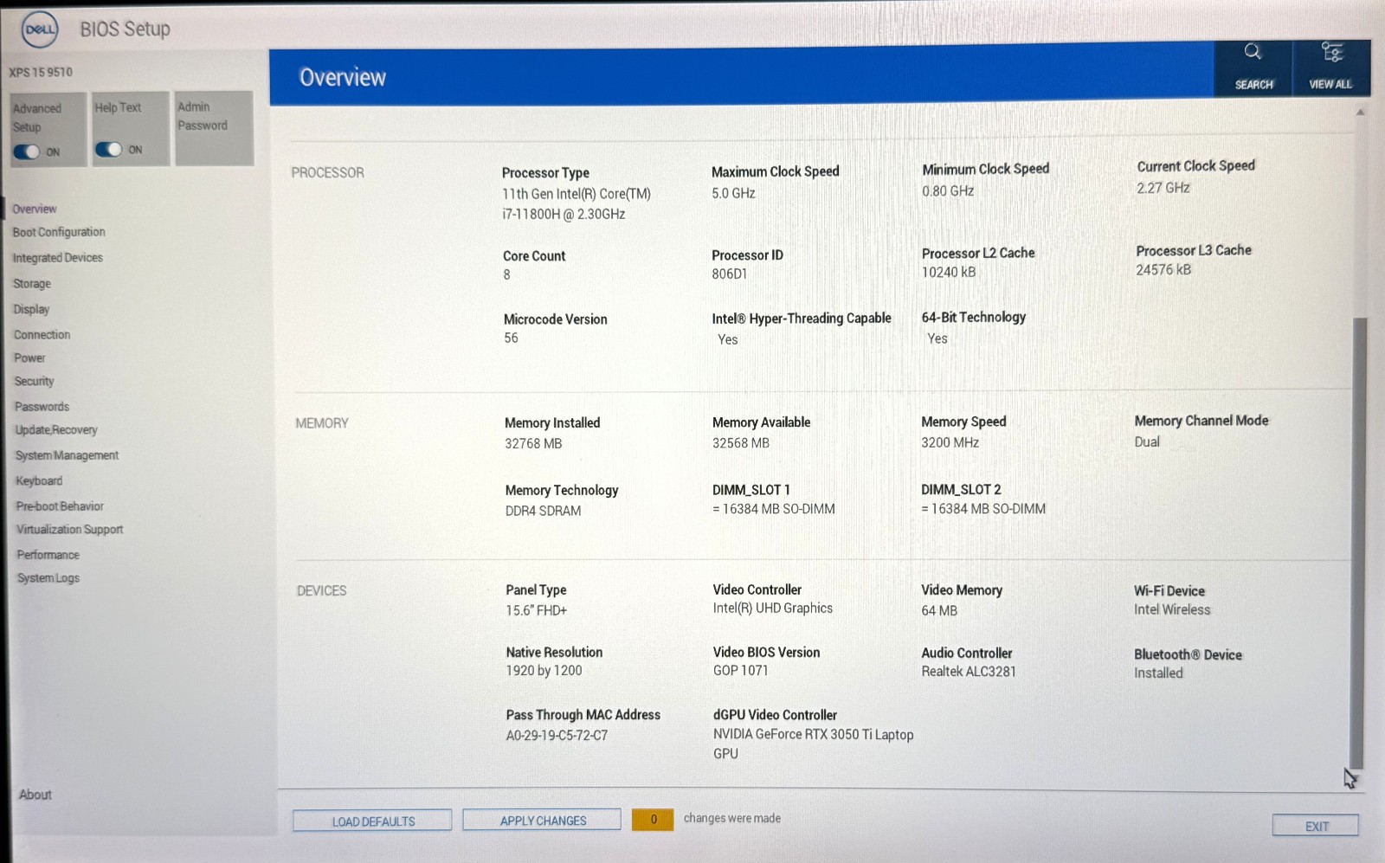1385x863 pixels.
Task: Toggle the Help Text switch
Action: tap(108, 149)
